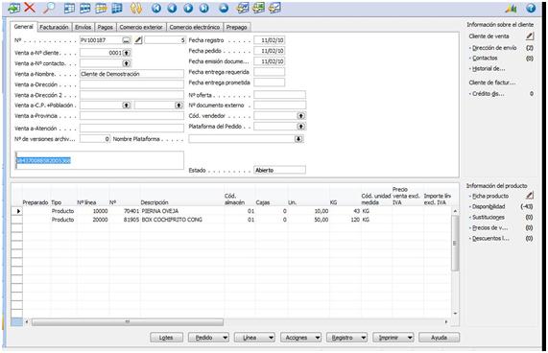The image size is (548, 353).
Task: Open the Acciones menu button
Action: coord(300,338)
